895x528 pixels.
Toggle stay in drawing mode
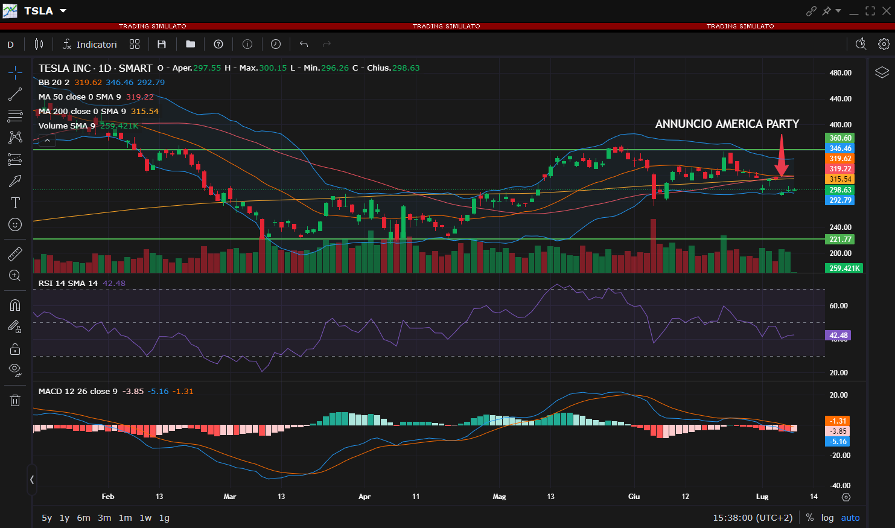[15, 326]
